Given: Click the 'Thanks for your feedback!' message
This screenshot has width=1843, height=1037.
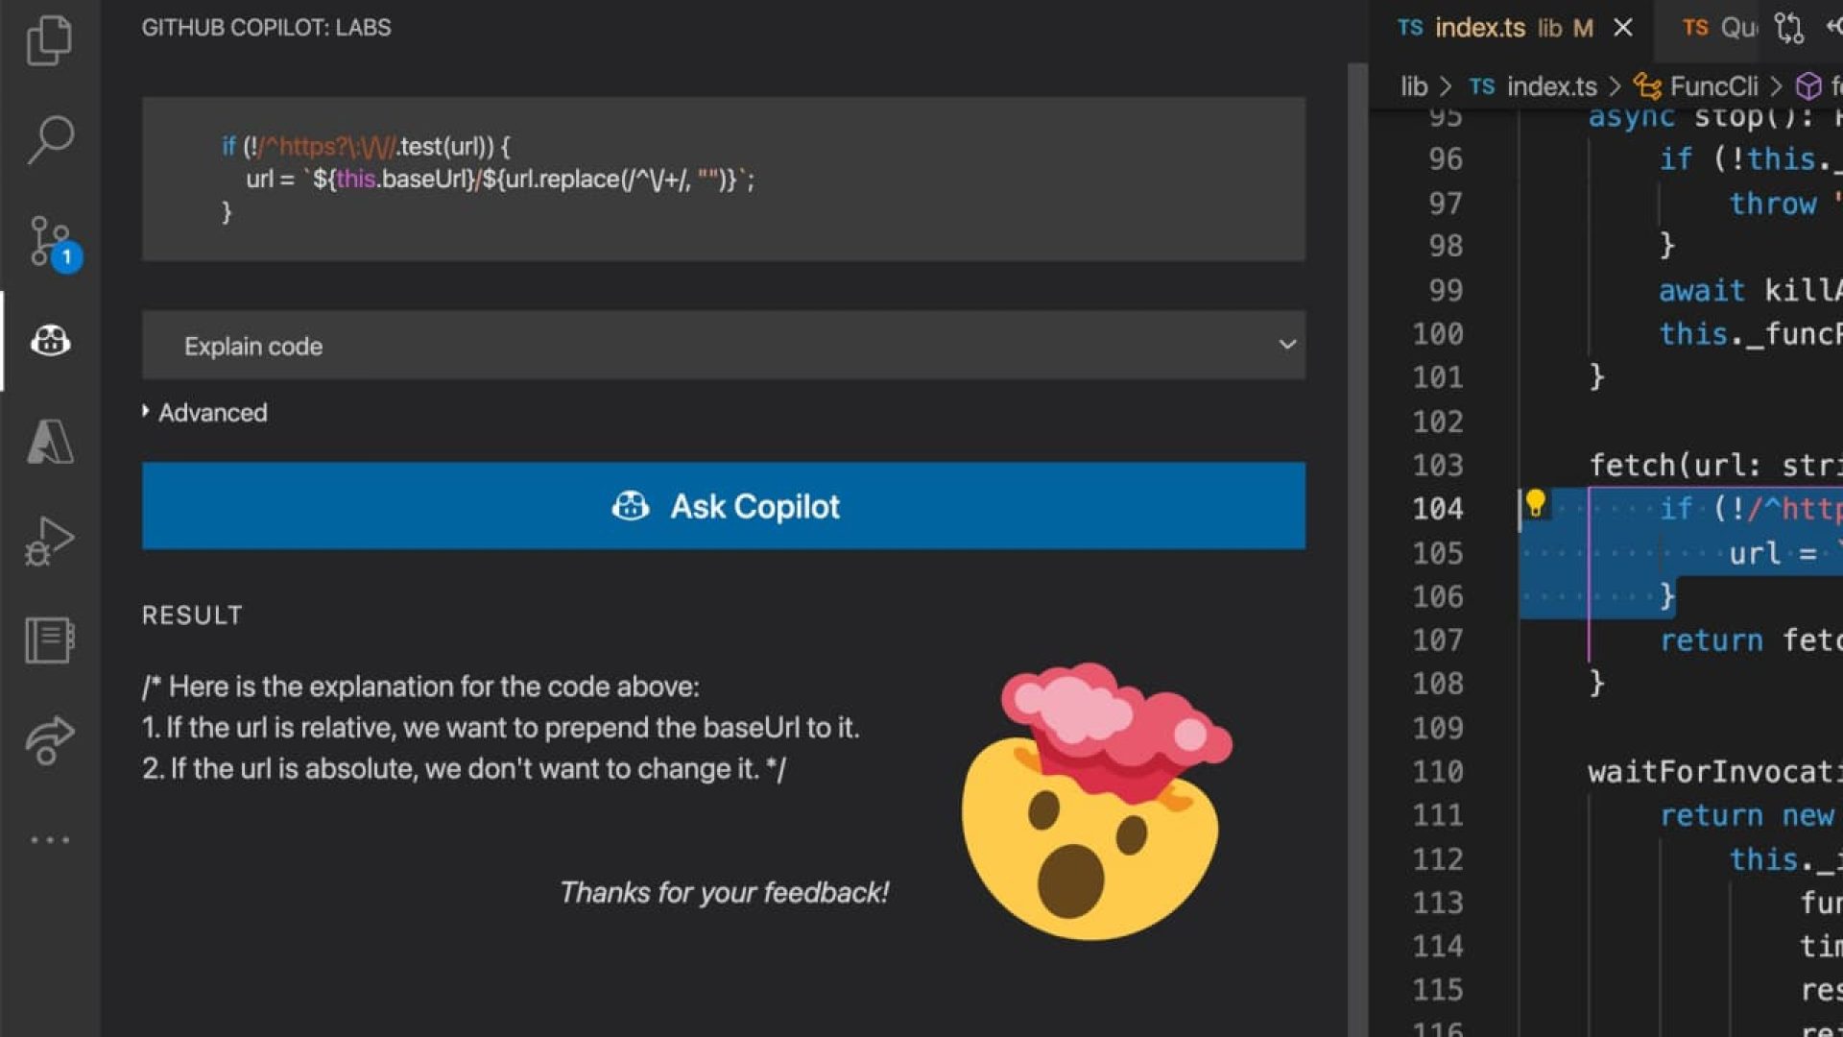Looking at the screenshot, I should click(724, 893).
